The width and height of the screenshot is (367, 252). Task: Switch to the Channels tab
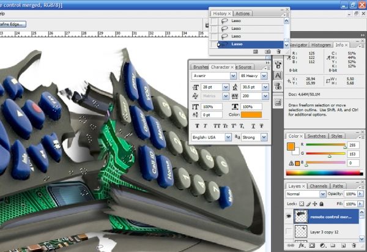point(318,186)
